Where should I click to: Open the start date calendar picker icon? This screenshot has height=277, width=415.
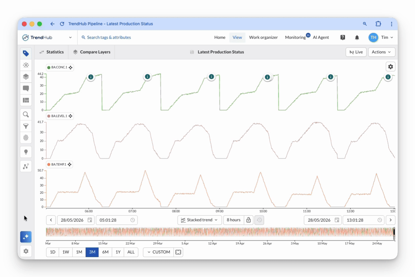(x=90, y=220)
